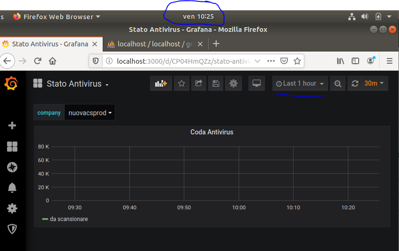The width and height of the screenshot is (399, 251).
Task: Click the company variable label
Action: click(49, 112)
